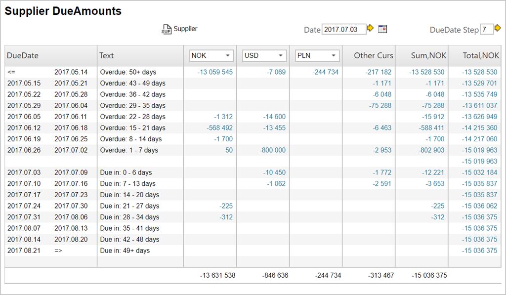Open NOK amount -13 059 545
This screenshot has width=506, height=295.
pyautogui.click(x=215, y=72)
